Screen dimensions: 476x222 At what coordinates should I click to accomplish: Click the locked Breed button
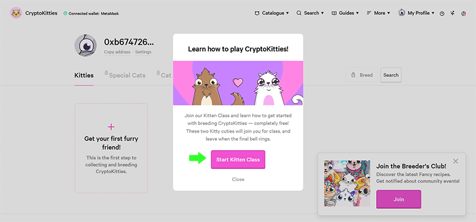coord(362,75)
